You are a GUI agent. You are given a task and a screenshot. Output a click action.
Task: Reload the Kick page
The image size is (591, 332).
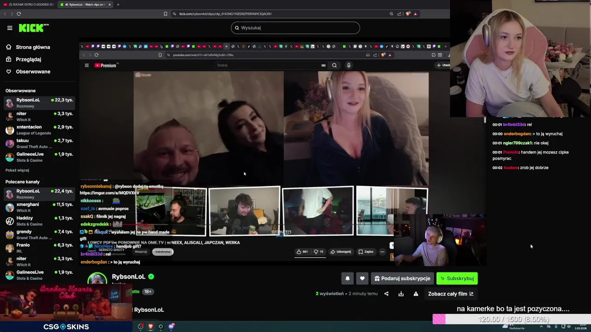point(19,14)
